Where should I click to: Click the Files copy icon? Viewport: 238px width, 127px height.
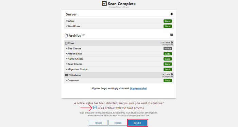coord(66,43)
